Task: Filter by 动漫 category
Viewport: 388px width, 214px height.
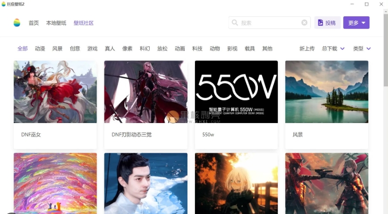Action: click(40, 48)
